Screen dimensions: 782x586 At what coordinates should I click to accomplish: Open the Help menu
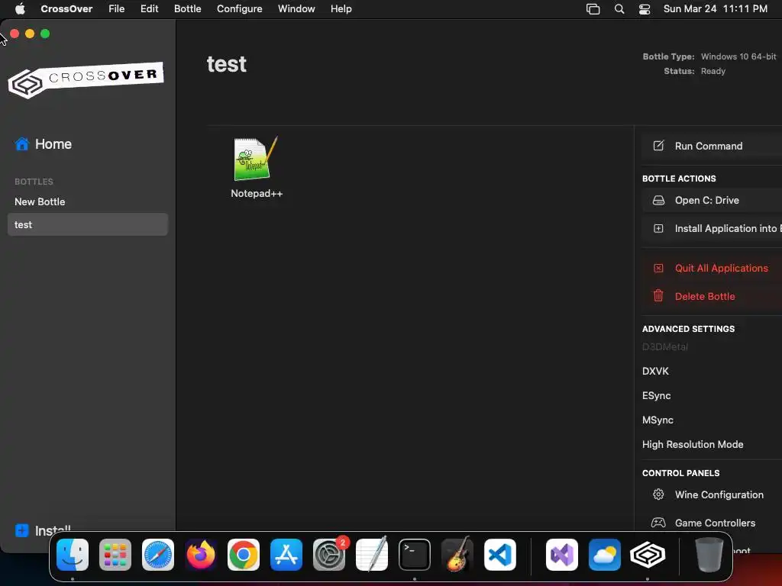[x=341, y=9]
